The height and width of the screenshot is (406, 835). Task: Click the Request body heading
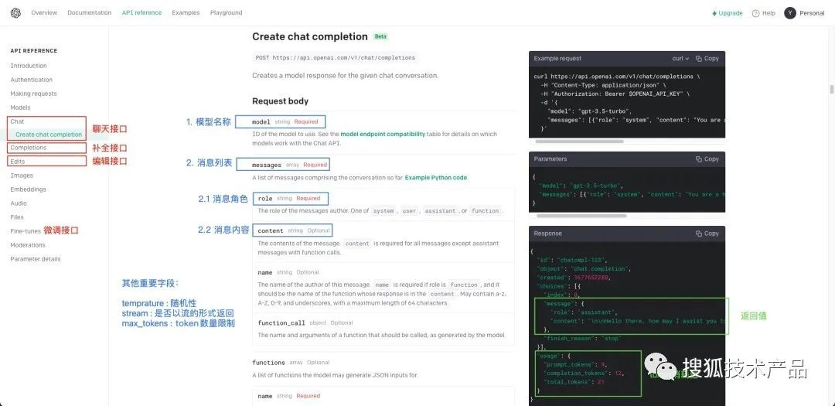tap(280, 101)
